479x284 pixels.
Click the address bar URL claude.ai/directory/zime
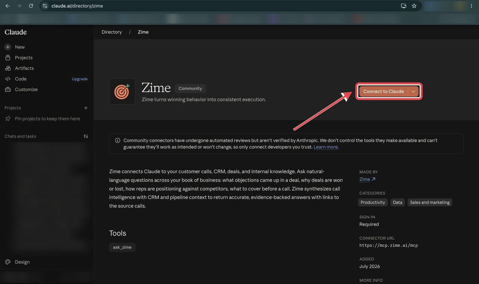click(77, 6)
